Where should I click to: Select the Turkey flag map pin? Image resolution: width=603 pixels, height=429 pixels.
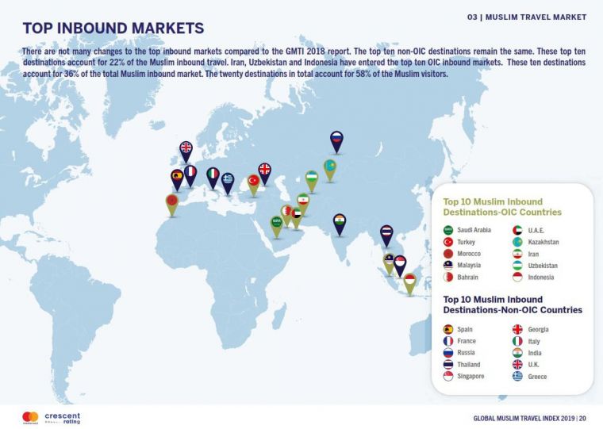(x=253, y=184)
